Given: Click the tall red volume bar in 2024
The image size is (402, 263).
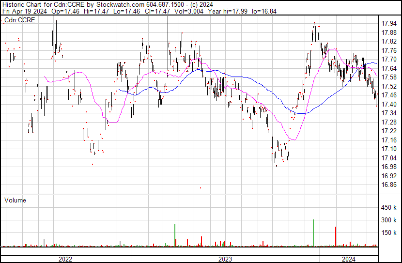Looking at the screenshot, I should click(336, 236).
